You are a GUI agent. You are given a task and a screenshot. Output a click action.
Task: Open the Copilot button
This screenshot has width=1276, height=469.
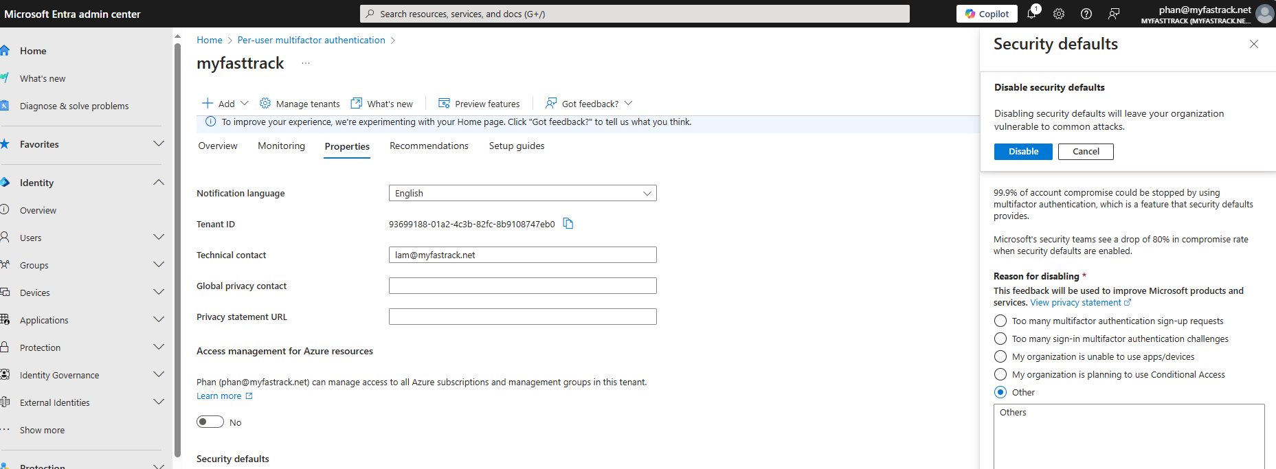coord(987,14)
